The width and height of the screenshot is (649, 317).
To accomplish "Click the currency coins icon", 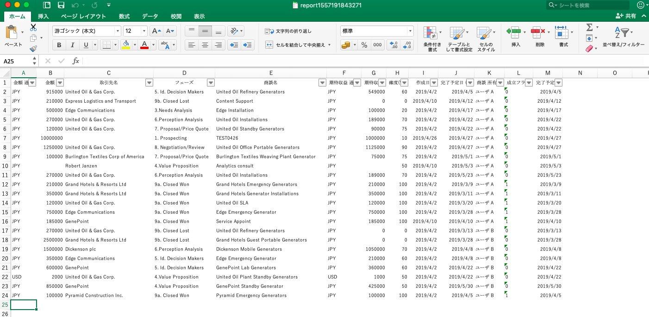I will (346, 45).
